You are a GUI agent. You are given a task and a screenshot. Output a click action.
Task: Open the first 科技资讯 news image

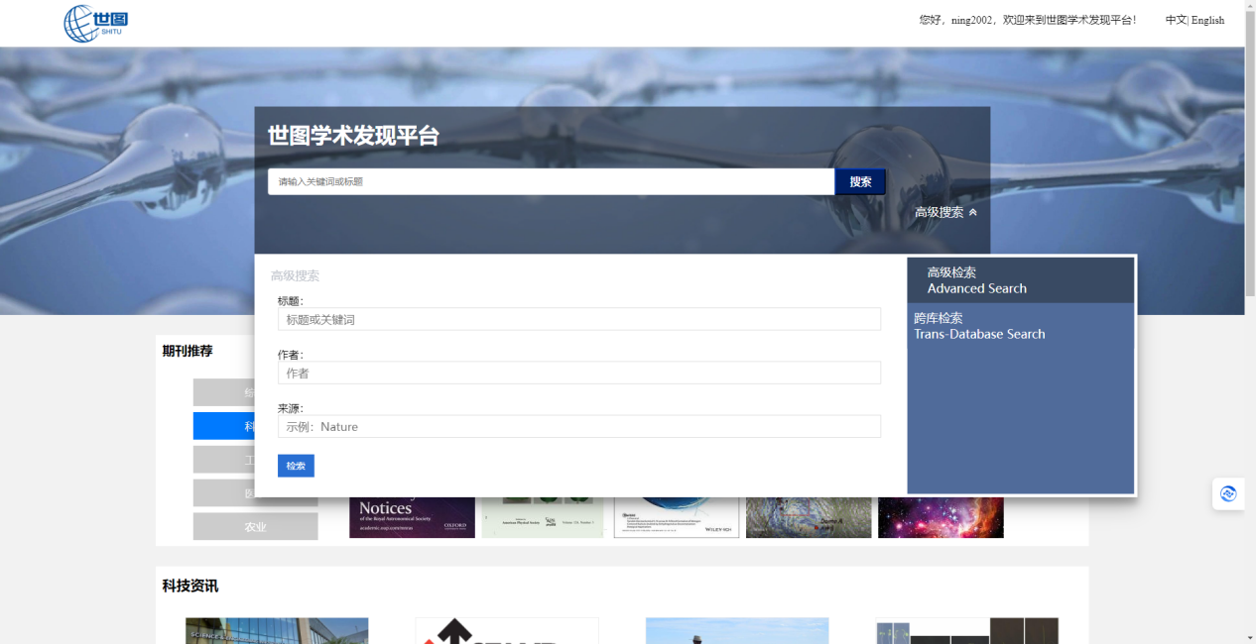276,630
